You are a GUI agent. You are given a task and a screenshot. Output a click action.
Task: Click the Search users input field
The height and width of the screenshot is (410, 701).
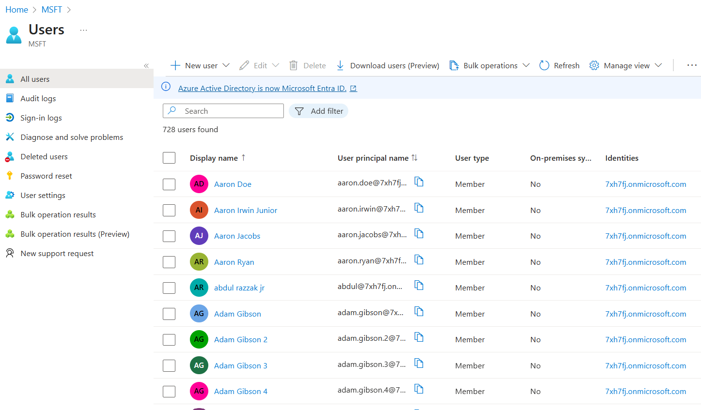pyautogui.click(x=230, y=111)
